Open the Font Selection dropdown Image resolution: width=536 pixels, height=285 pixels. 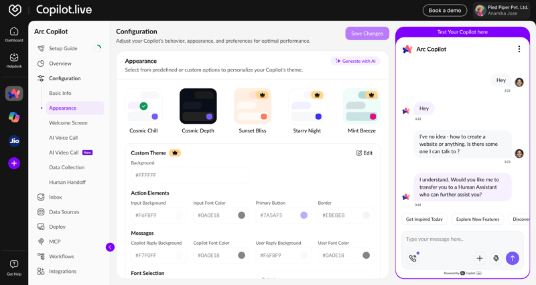pos(316,276)
